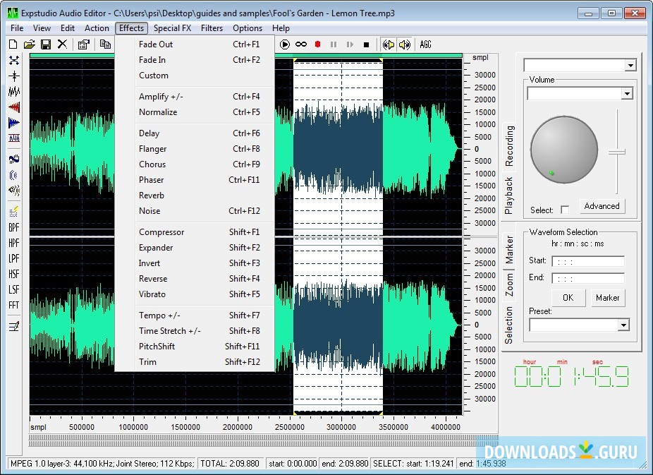Click the speaker noise effect icon

point(14,191)
